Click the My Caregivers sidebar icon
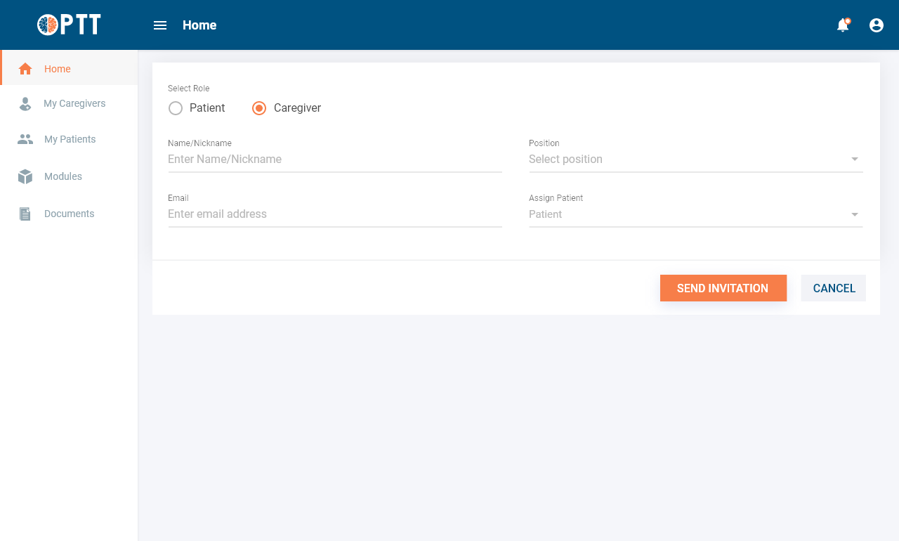 pyautogui.click(x=25, y=104)
